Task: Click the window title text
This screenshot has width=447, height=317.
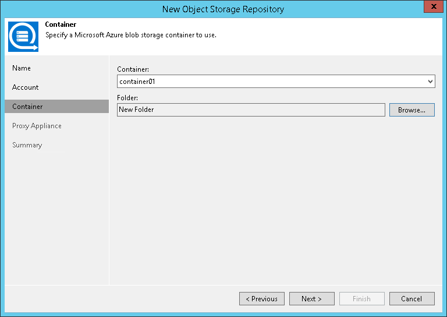Action: point(223,9)
